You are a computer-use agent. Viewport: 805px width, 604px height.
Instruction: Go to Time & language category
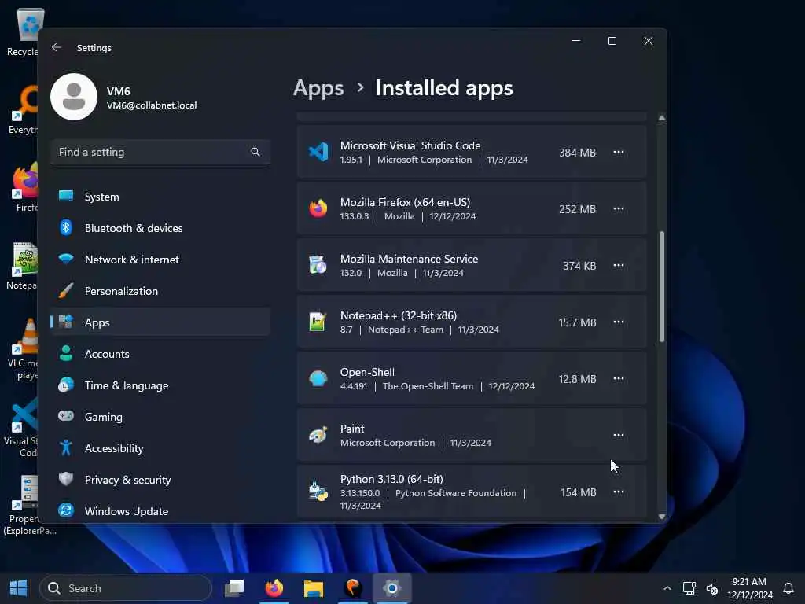[x=160, y=385]
